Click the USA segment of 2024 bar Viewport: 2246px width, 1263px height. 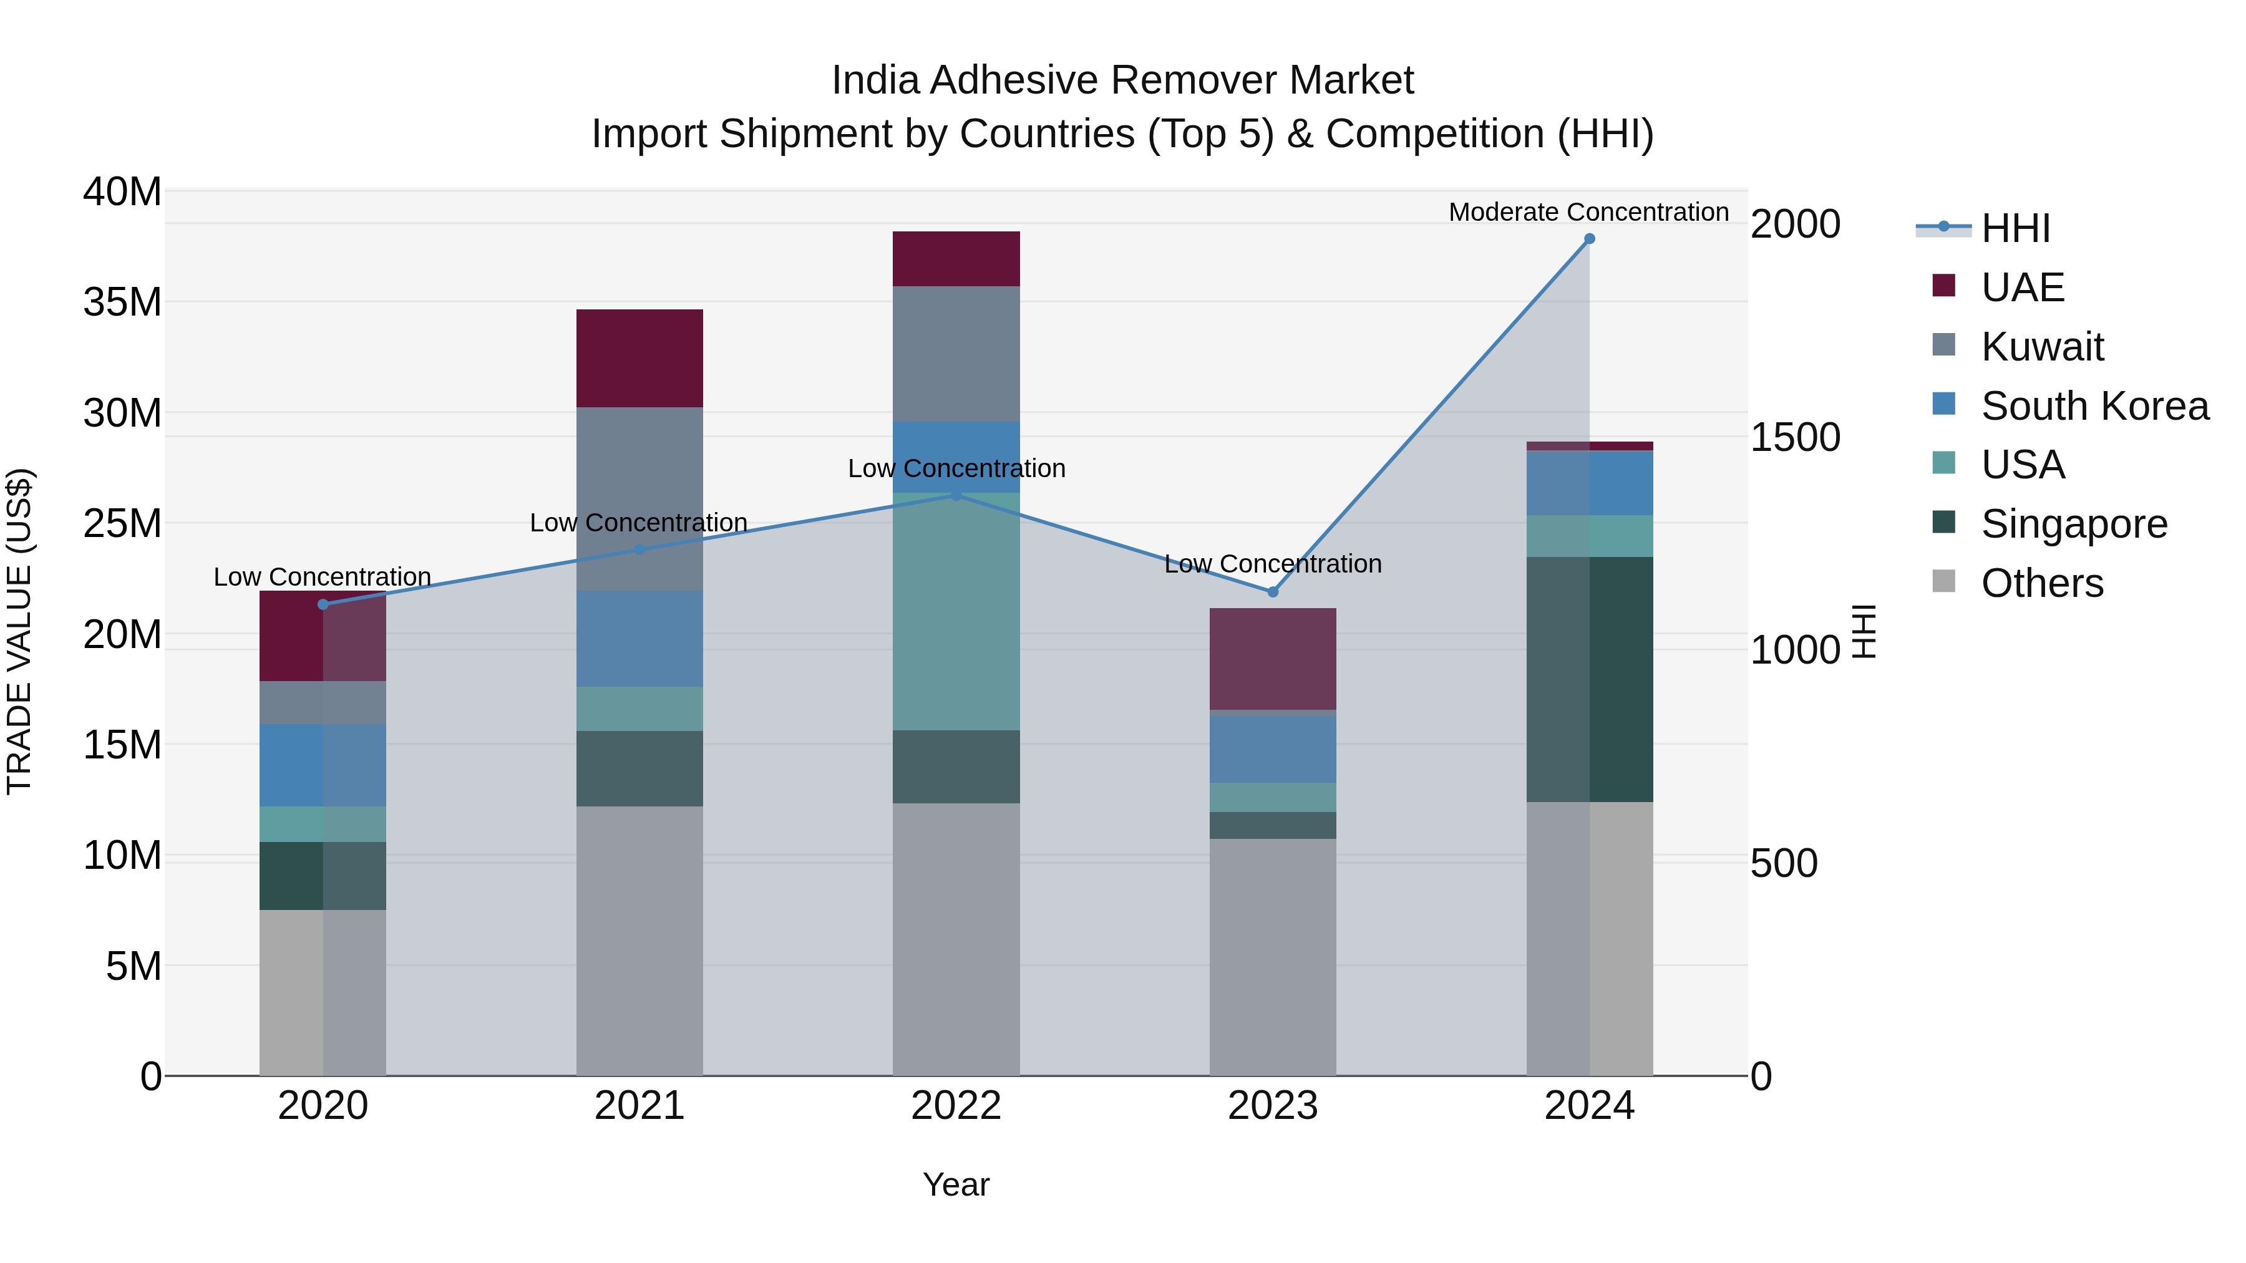(x=1588, y=536)
